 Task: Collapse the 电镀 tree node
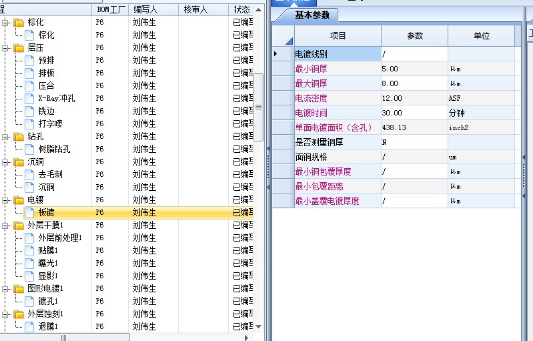[5, 200]
